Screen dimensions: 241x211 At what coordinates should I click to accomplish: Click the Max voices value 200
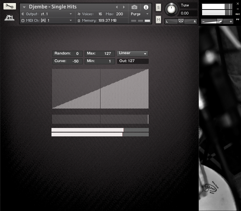pos(119,14)
